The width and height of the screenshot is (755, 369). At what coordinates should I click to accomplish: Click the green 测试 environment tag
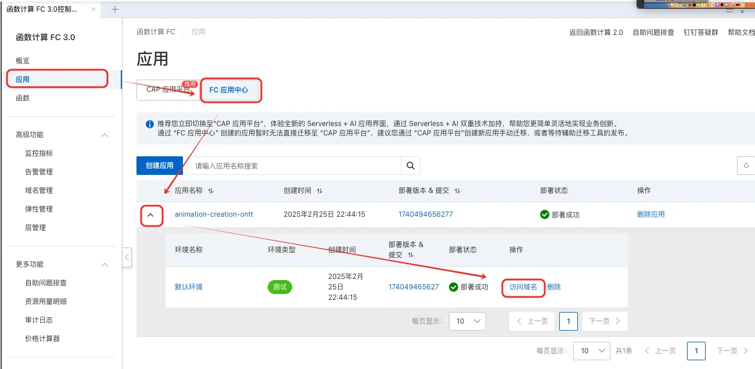click(x=280, y=287)
